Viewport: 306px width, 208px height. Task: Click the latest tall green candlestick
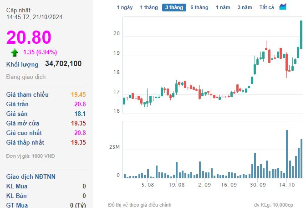click(301, 35)
